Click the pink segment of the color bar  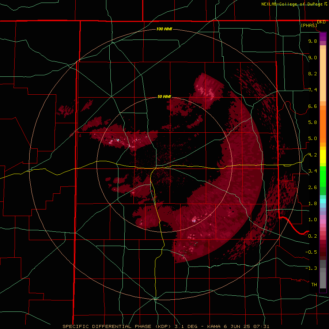click(323, 222)
